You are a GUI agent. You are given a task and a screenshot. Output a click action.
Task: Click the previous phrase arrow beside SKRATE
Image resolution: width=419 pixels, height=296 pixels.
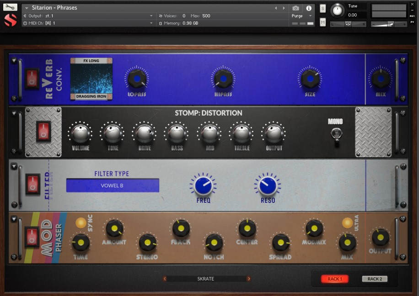pyautogui.click(x=165, y=278)
